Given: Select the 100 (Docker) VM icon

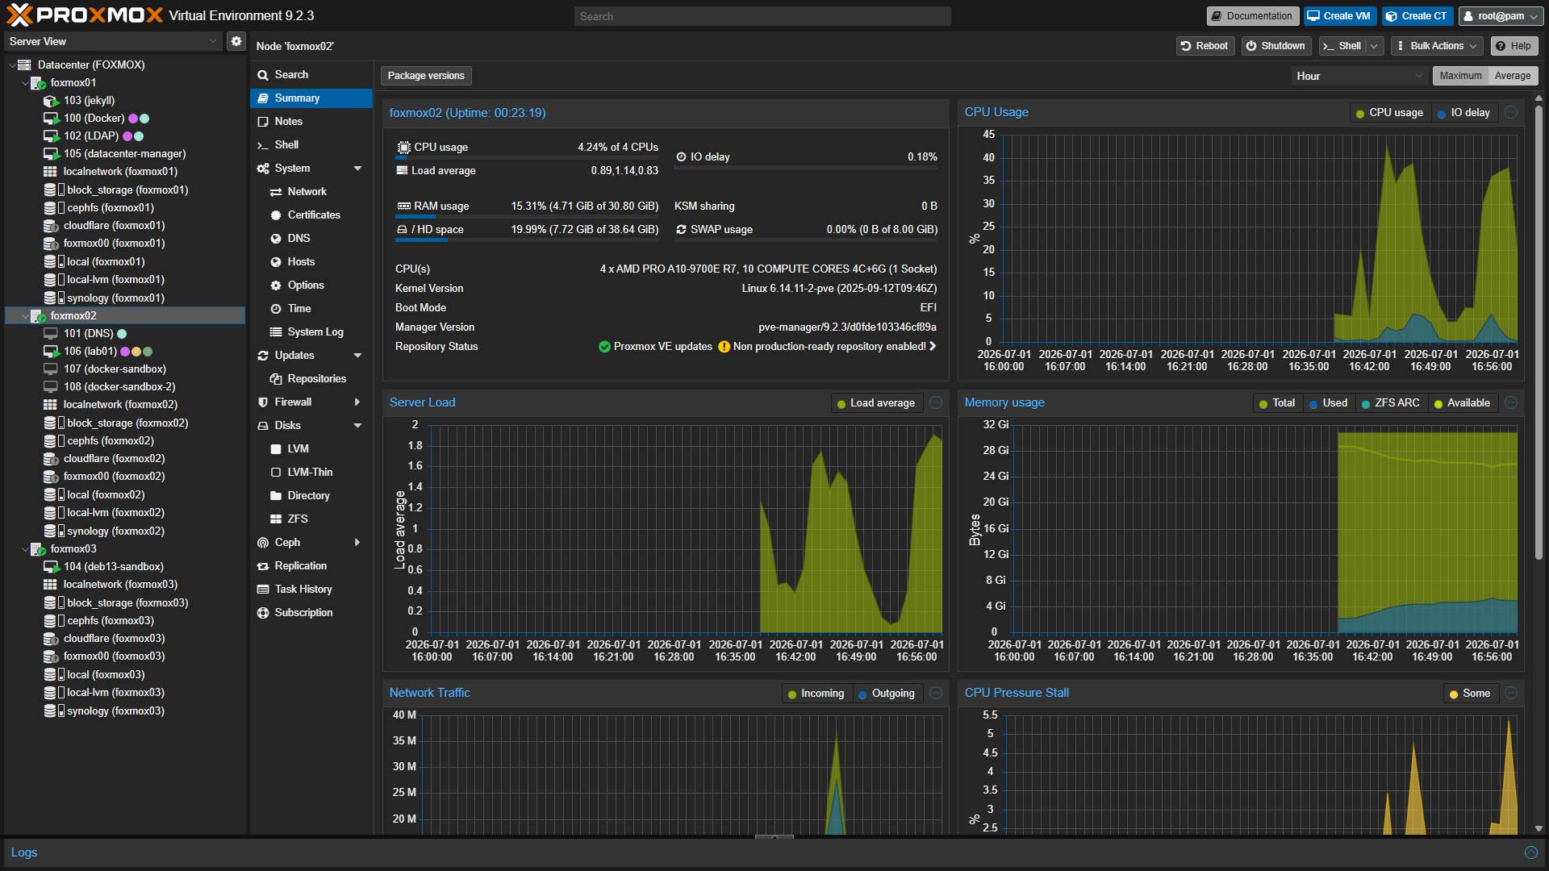Looking at the screenshot, I should click(51, 119).
